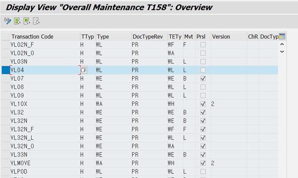Image resolution: width=298 pixels, height=178 pixels.
Task: Toggle Prsl checkbox in VL03N row
Action: 203,62
